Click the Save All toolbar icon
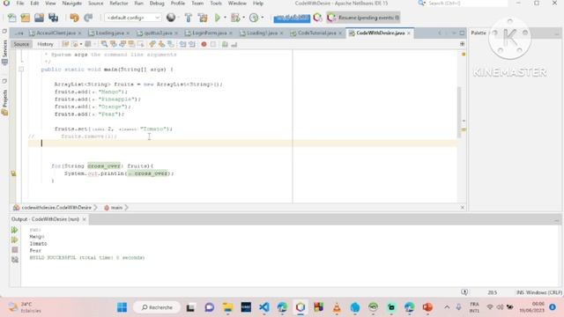The height and width of the screenshot is (317, 564). [x=53, y=18]
